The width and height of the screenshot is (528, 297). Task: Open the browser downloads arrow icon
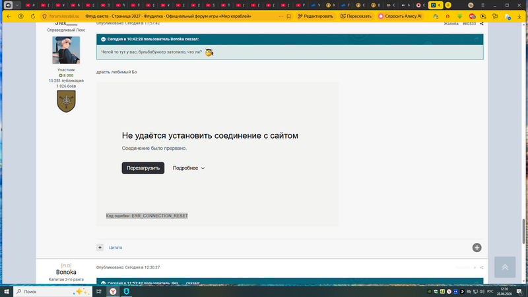519,16
